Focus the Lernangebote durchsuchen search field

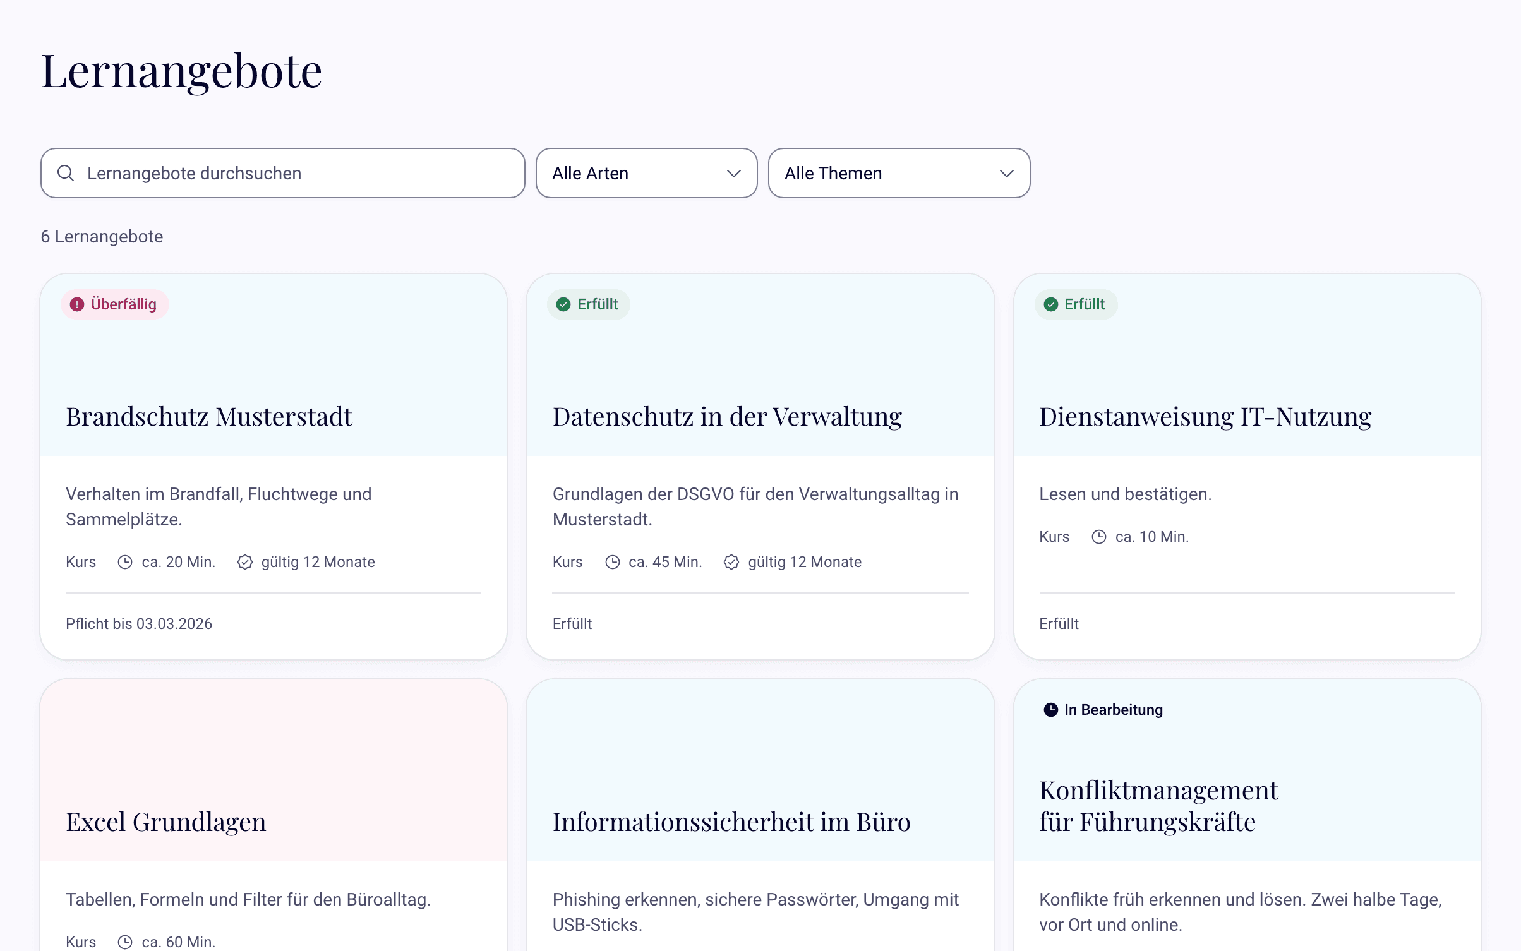click(283, 173)
